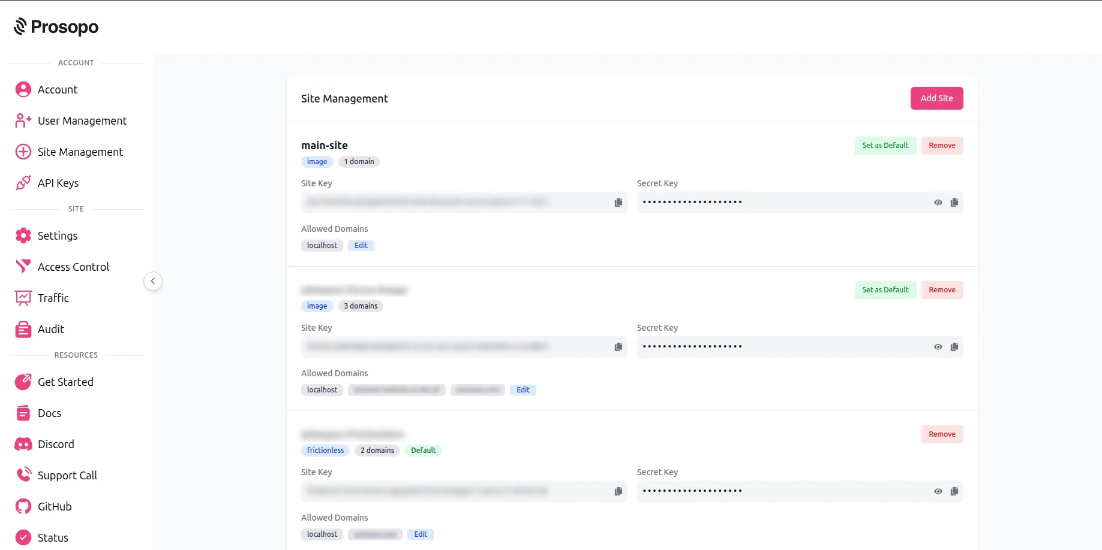This screenshot has width=1102, height=550.
Task: Edit allowed domains of the frictionless site
Action: [x=421, y=534]
